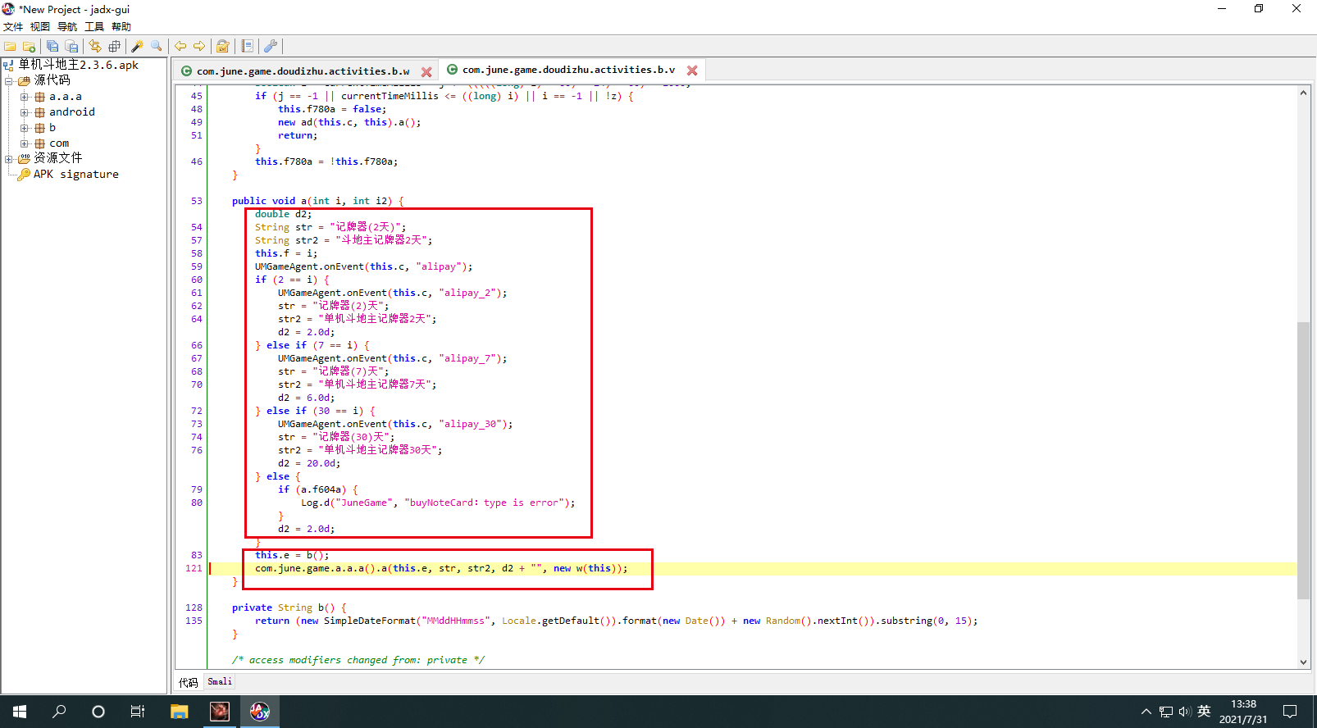Open the 文件 menu
Image resolution: width=1317 pixels, height=728 pixels.
click(13, 26)
